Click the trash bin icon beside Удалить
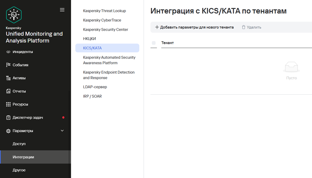The image size is (312, 178). pos(243,27)
